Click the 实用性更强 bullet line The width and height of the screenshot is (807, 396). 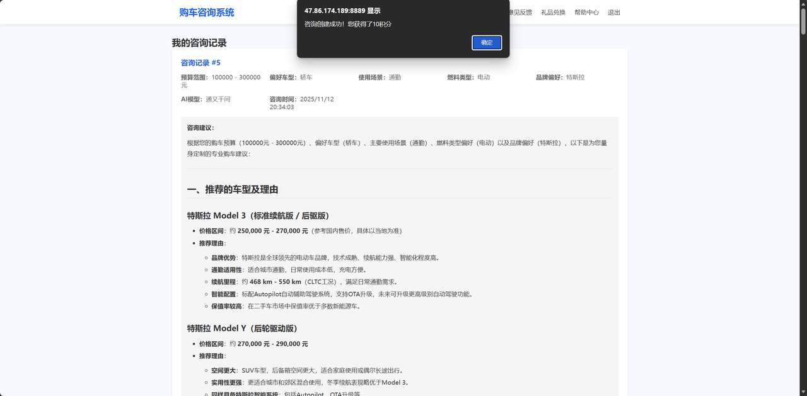click(310, 382)
